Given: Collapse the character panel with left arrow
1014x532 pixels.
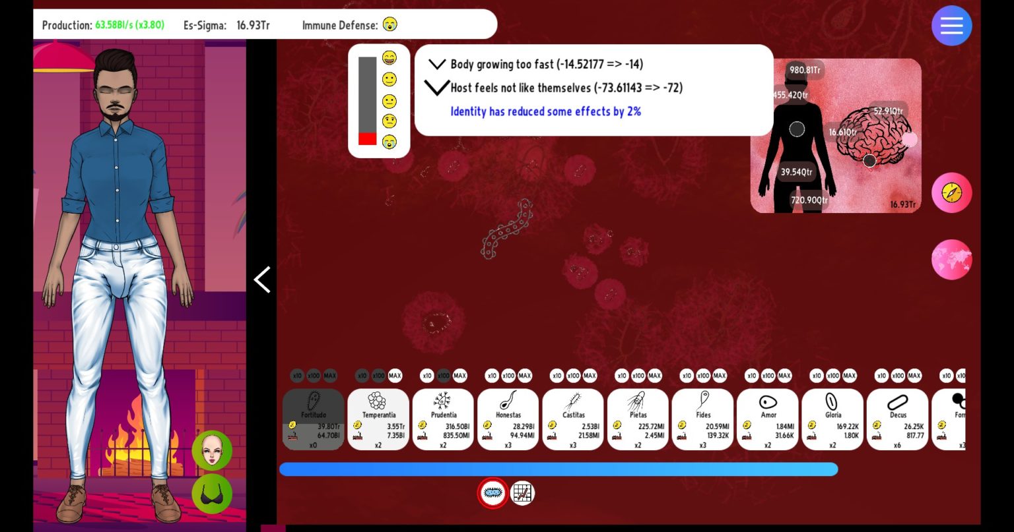Looking at the screenshot, I should pyautogui.click(x=262, y=280).
